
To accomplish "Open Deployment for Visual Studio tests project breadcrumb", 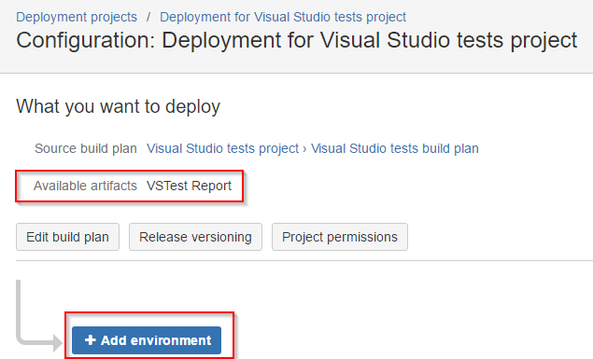I will (x=283, y=17).
